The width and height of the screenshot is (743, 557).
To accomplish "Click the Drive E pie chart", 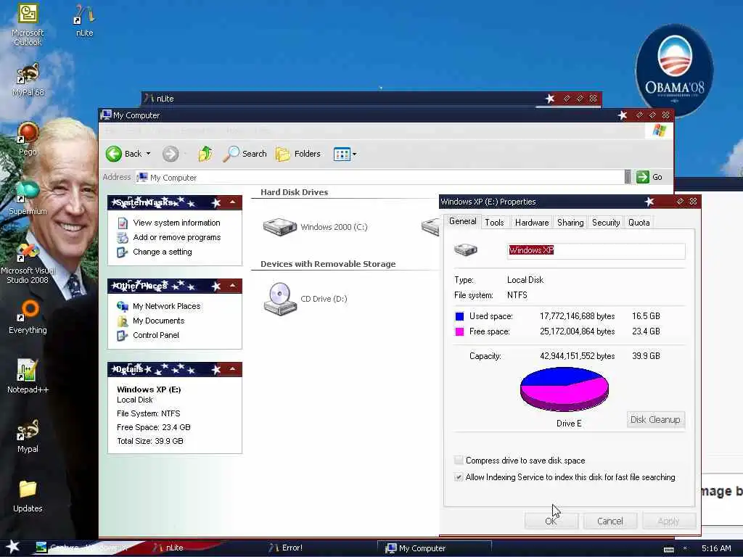I will [564, 389].
